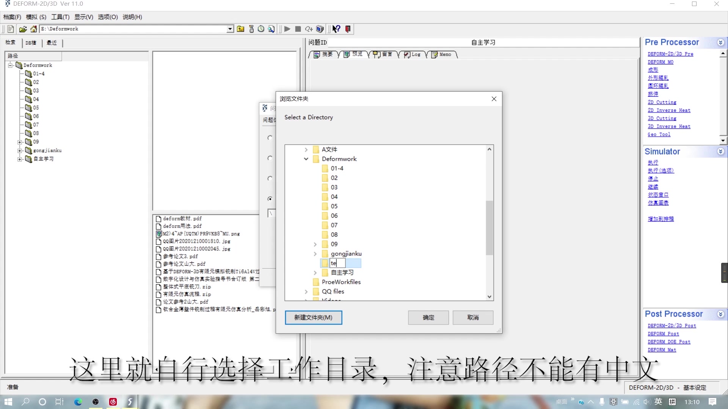Expand 自主学习 in browse dialog
Image resolution: width=728 pixels, height=409 pixels.
point(315,273)
